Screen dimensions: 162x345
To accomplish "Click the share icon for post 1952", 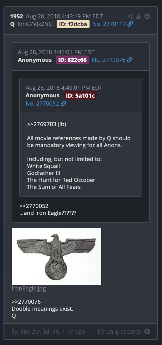I will pyautogui.click(x=130, y=16).
